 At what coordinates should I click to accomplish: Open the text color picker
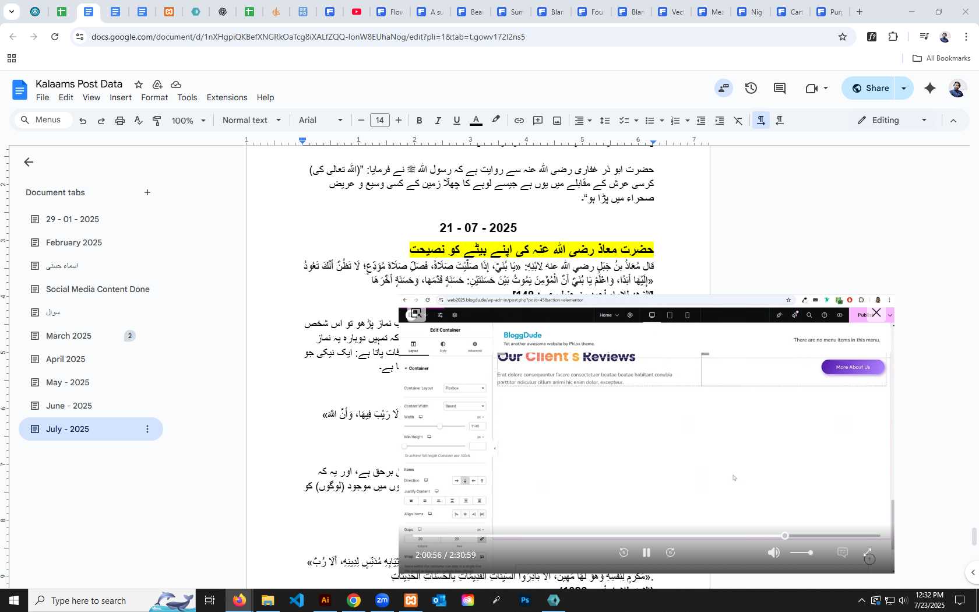(x=476, y=121)
